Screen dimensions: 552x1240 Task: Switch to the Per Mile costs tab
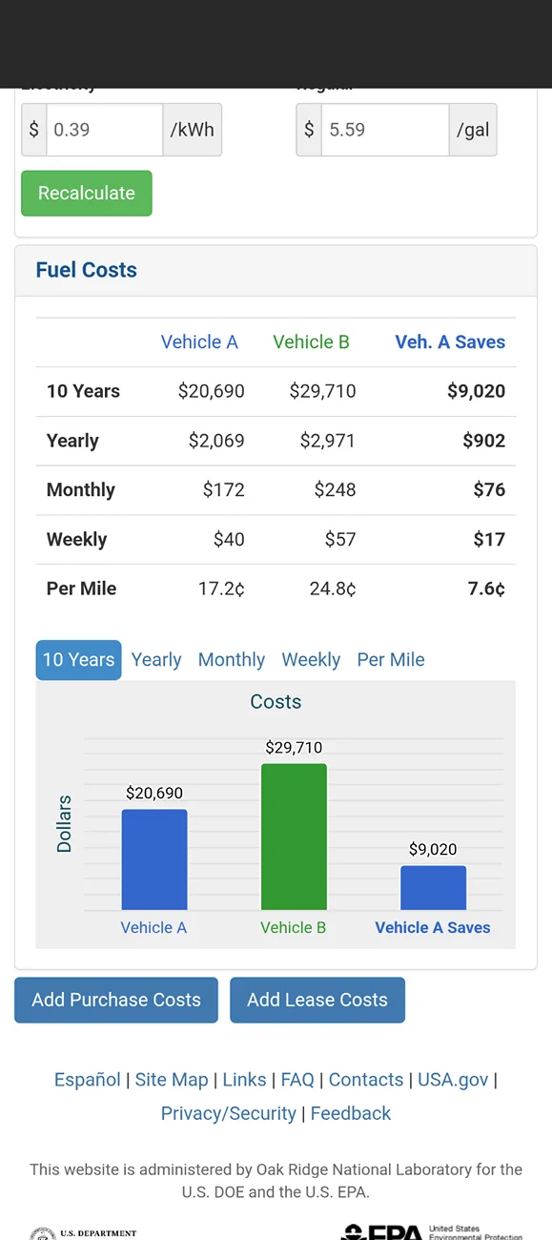click(x=390, y=659)
